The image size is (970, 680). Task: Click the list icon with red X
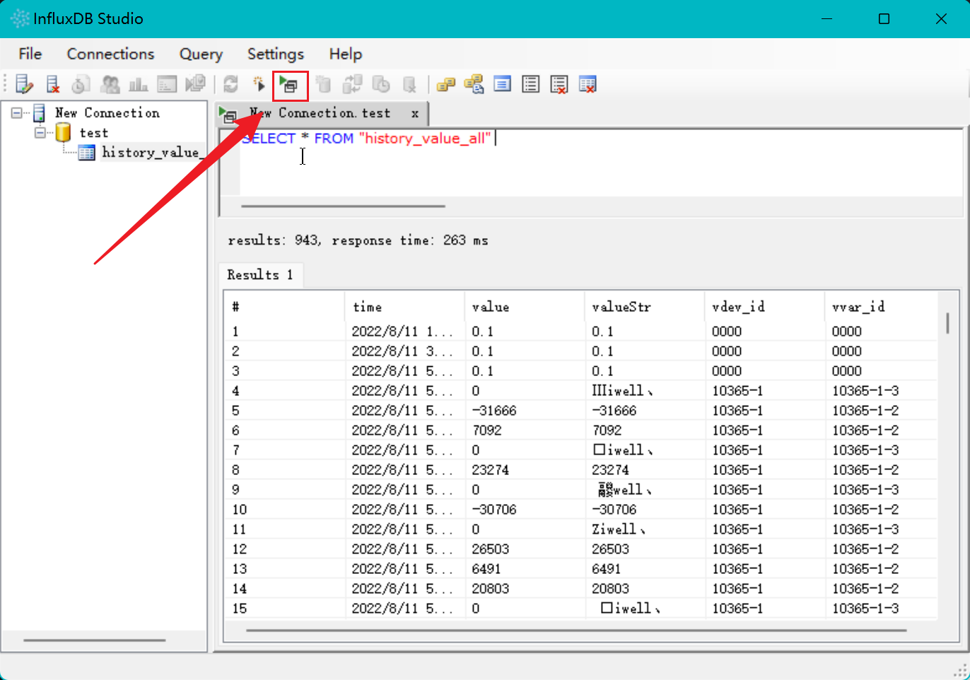(x=559, y=84)
